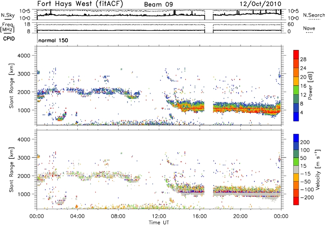
Task: Click the 'N.Sky' axis label
Action: pos(8,15)
